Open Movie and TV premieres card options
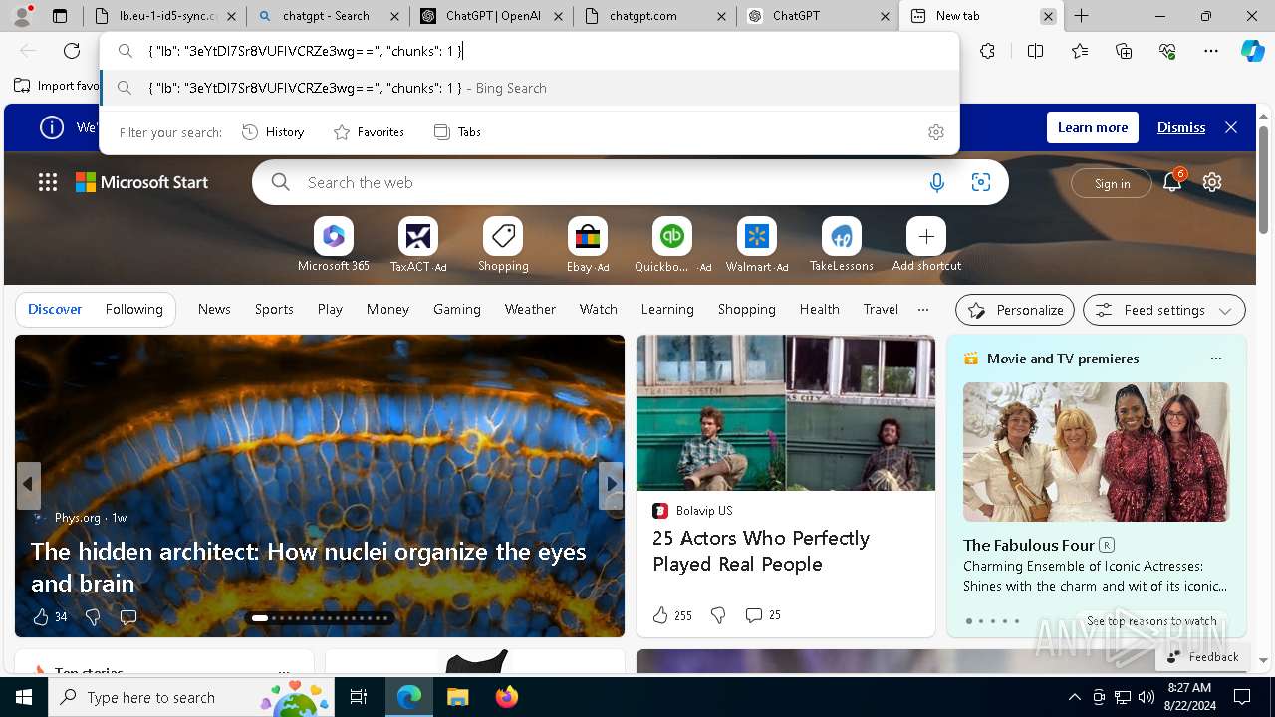Screen dimensions: 1275x717 (1215, 358)
